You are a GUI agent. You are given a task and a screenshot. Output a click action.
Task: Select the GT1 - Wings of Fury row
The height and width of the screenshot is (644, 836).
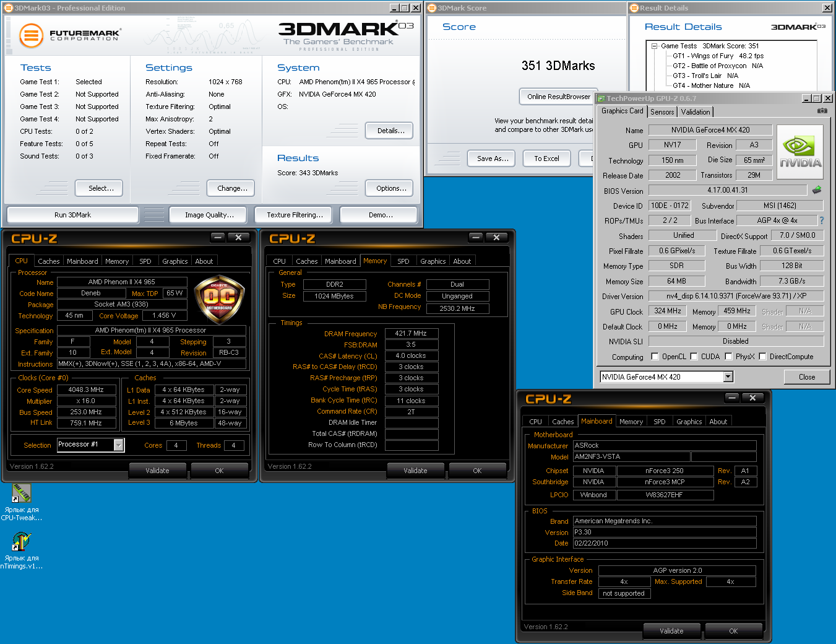(x=718, y=56)
